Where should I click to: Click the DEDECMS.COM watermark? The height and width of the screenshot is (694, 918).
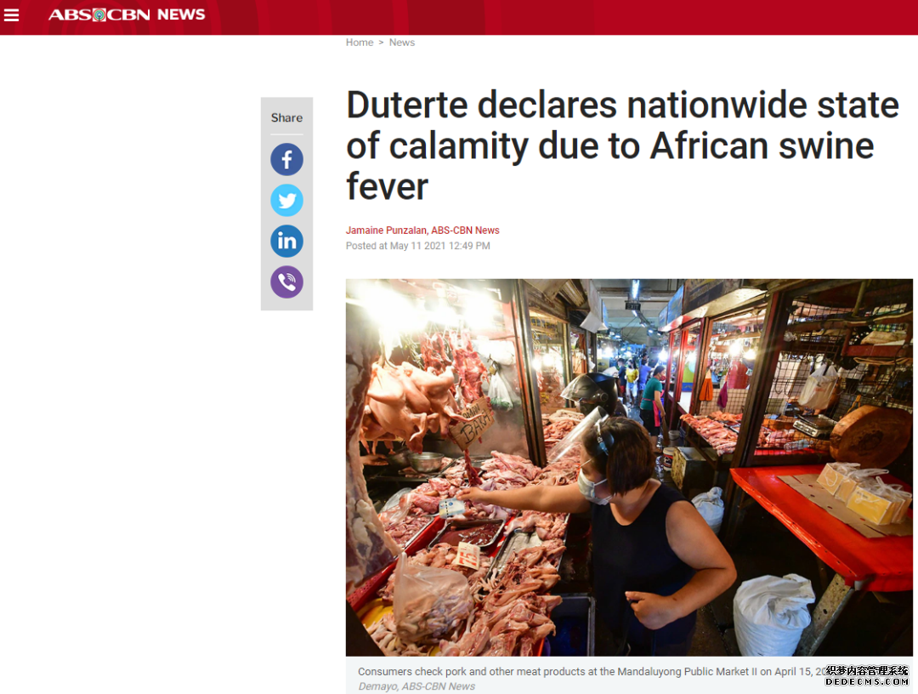tap(867, 682)
